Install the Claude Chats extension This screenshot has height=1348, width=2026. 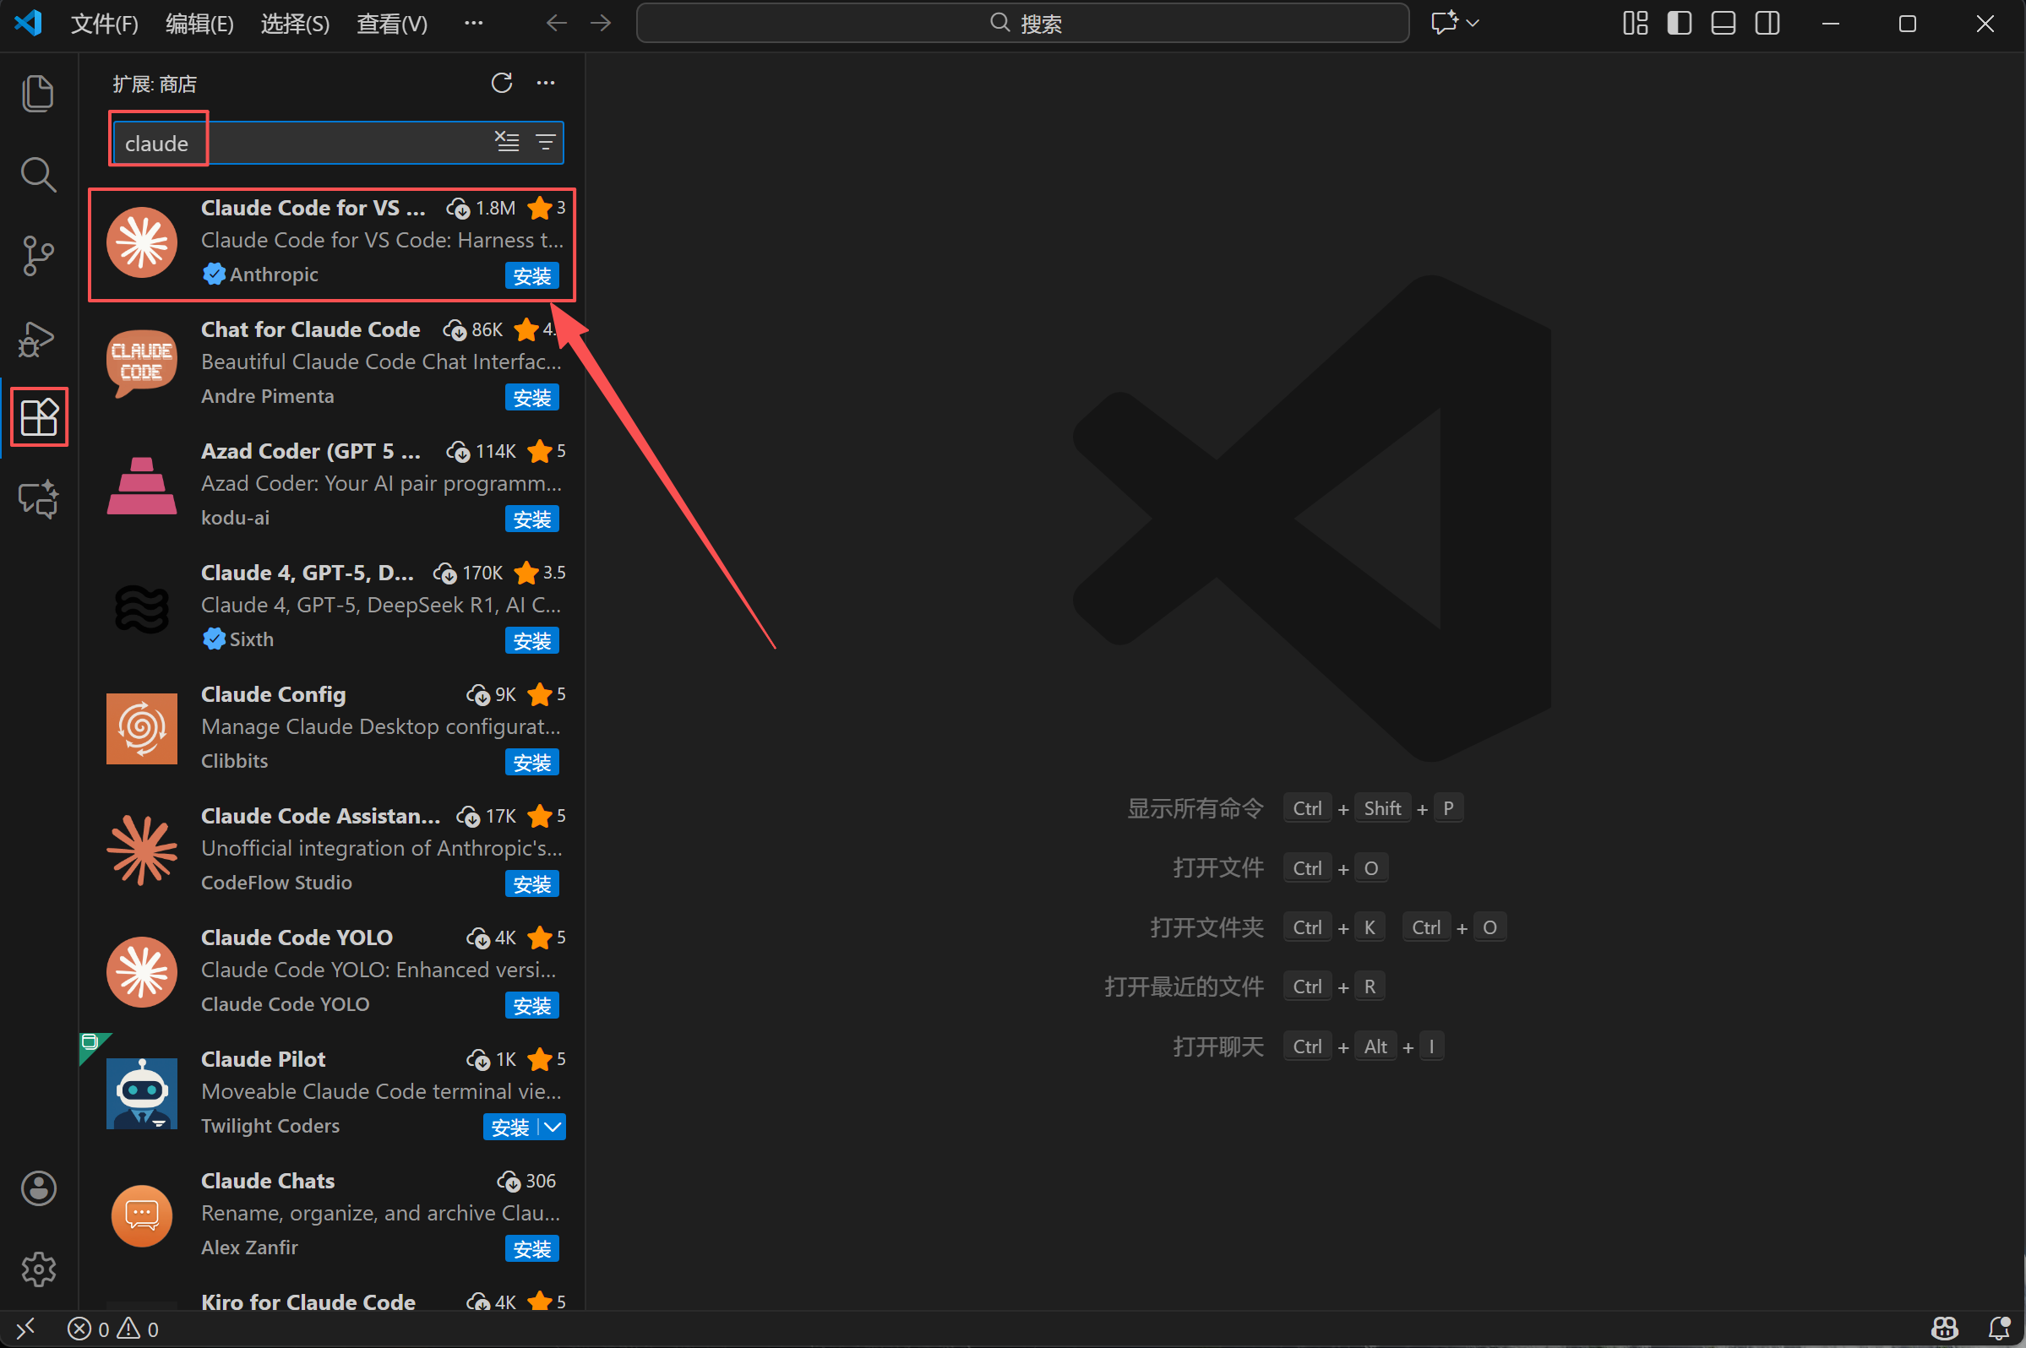[x=532, y=1249]
